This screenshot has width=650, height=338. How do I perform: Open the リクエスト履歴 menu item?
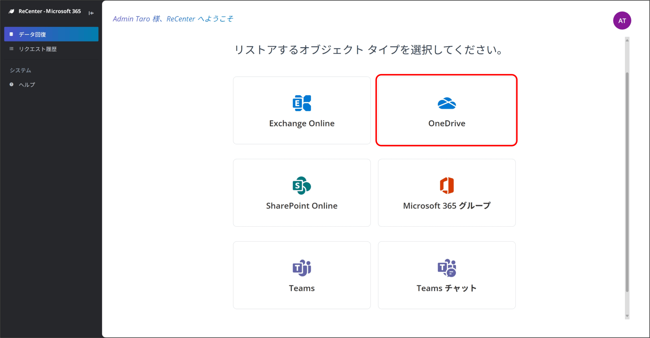(38, 49)
